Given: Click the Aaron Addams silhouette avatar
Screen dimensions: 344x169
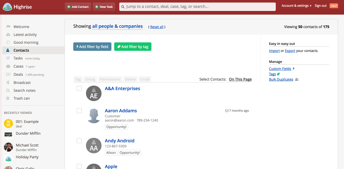Looking at the screenshot, I should [x=94, y=115].
